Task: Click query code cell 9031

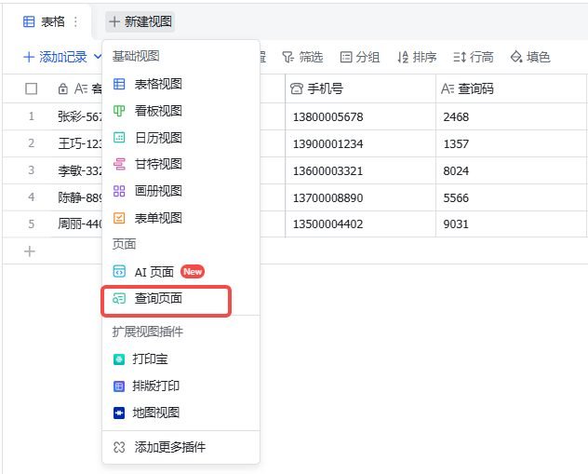Action: click(511, 224)
